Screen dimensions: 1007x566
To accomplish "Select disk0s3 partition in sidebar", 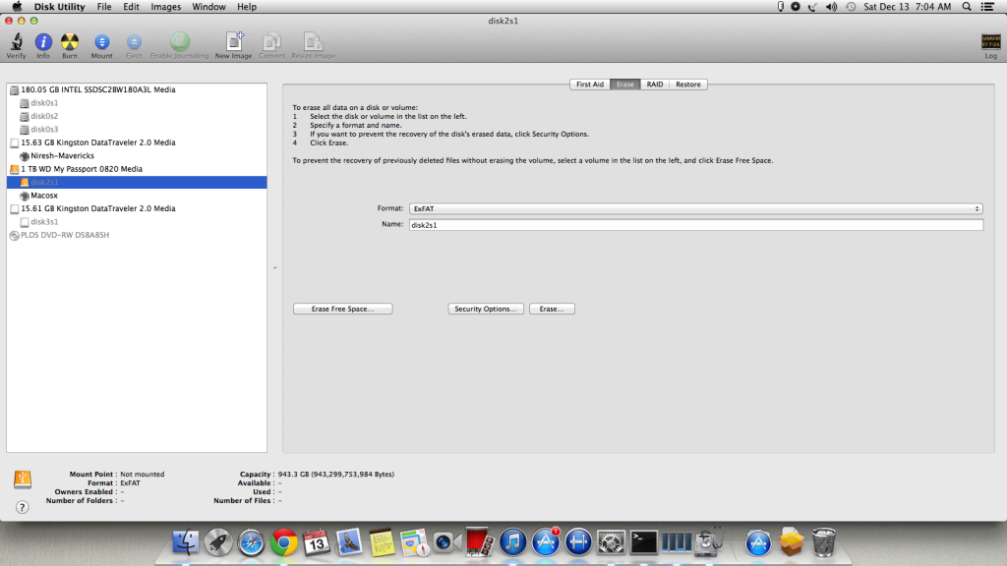I will [x=137, y=129].
